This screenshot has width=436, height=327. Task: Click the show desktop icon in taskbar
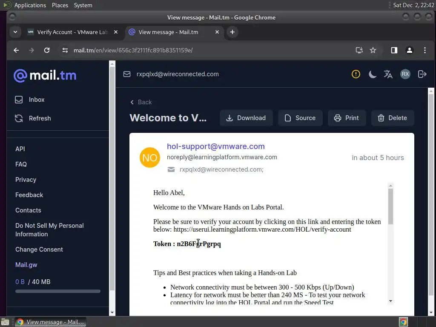pyautogui.click(x=5, y=322)
